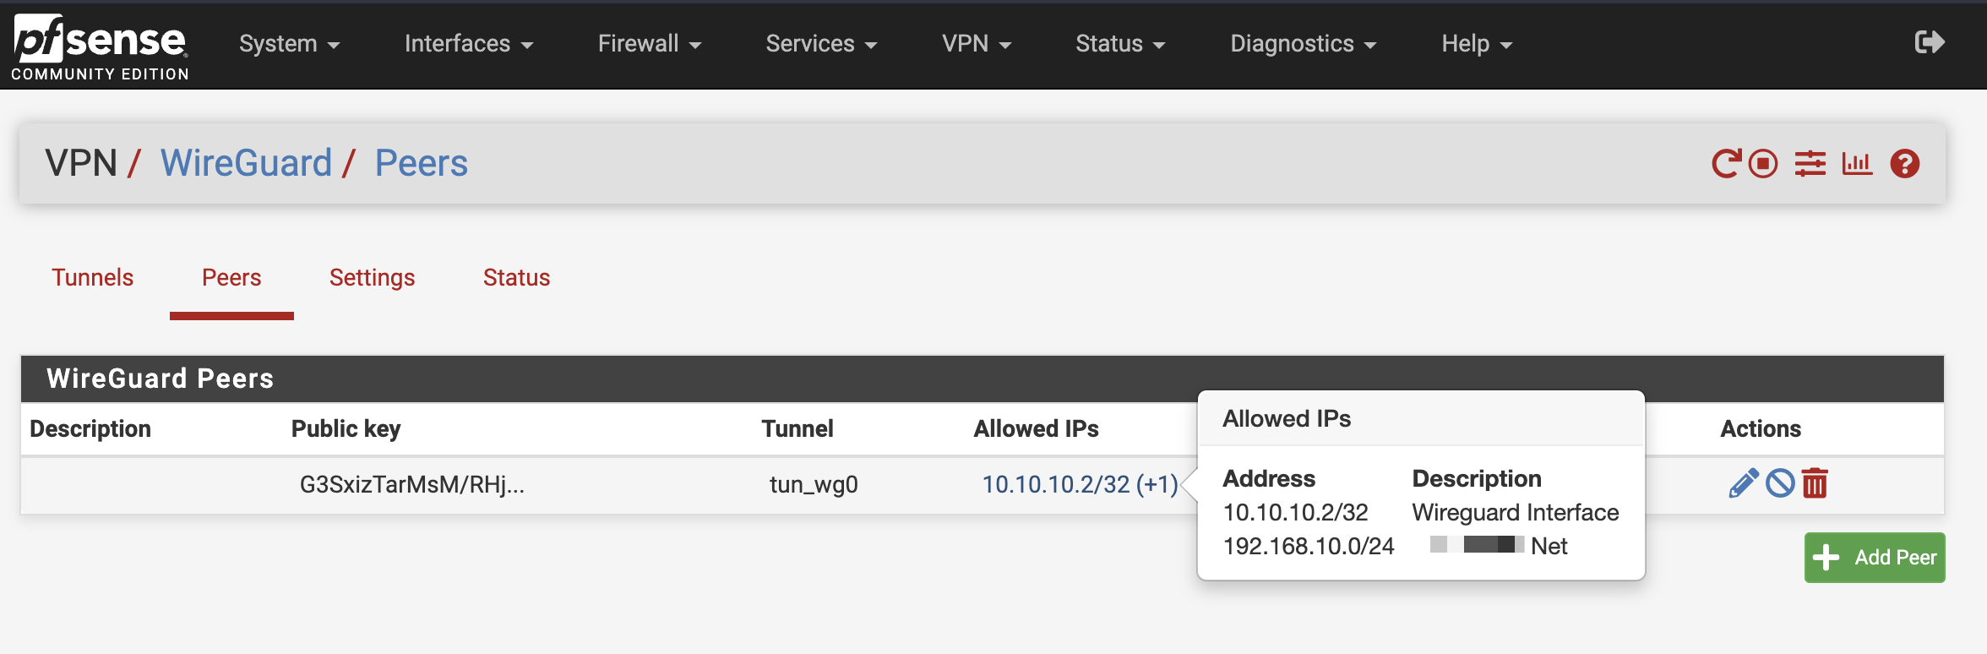Screen dimensions: 1987x654
Task: Delete the peer with trash icon
Action: [x=1815, y=483]
